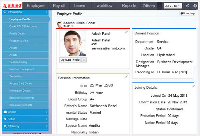Select Employee Profile in sidebar
This screenshot has width=200, height=136.
click(25, 19)
